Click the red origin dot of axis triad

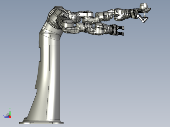coord(10,117)
